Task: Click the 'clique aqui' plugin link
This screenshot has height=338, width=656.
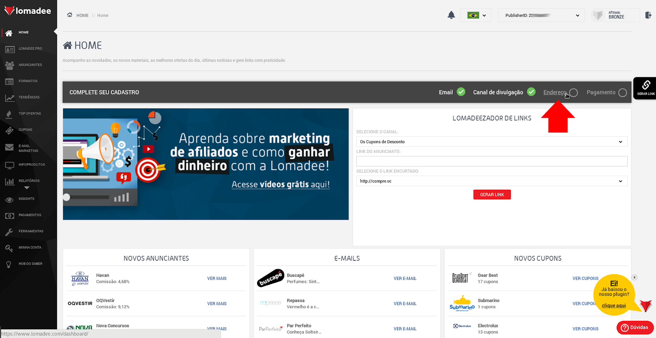Action: coord(614,306)
